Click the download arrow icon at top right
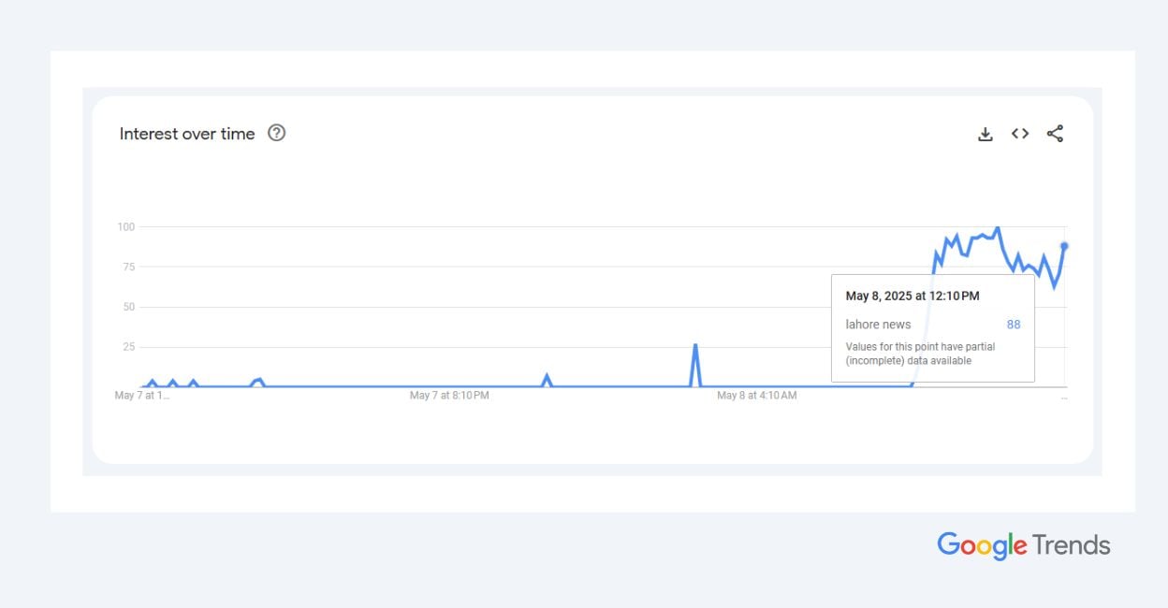The width and height of the screenshot is (1168, 608). [x=985, y=133]
